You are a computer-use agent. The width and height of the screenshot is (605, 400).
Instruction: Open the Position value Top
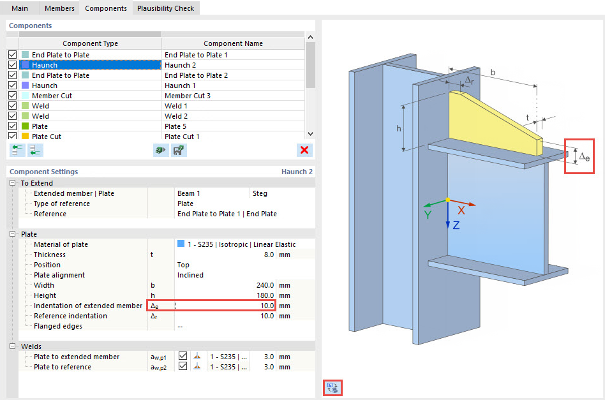(244, 265)
